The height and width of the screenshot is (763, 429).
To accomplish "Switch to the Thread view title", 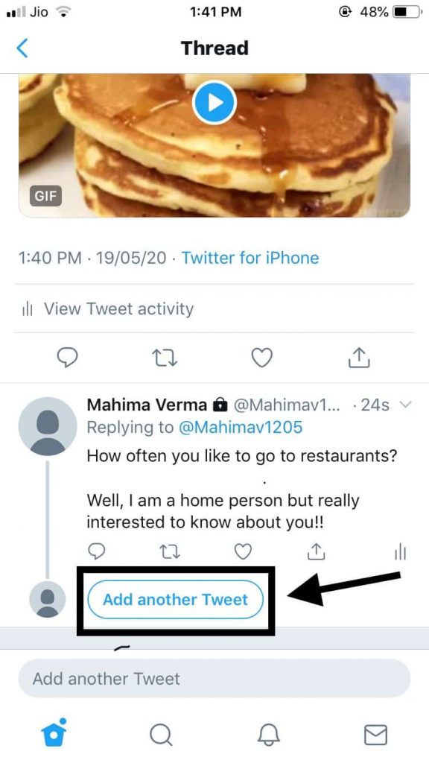I will point(214,48).
